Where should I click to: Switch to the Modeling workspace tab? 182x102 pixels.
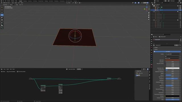pos(25,1)
